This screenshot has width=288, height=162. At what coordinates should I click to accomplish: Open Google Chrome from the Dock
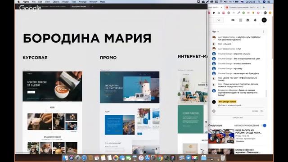click(160, 158)
